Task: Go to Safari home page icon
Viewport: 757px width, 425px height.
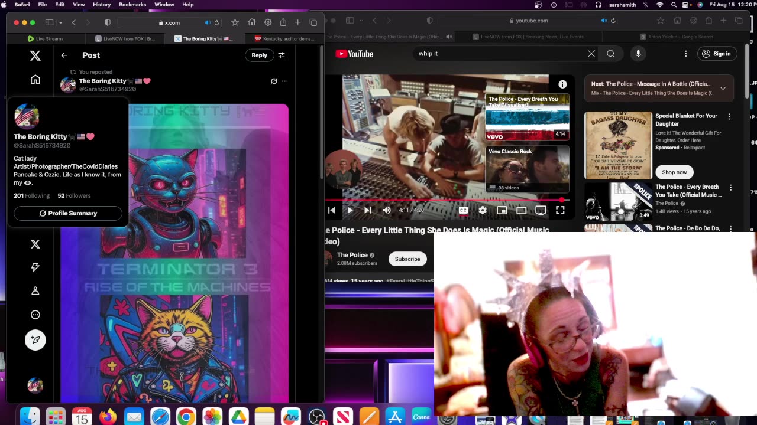Action: (x=251, y=22)
